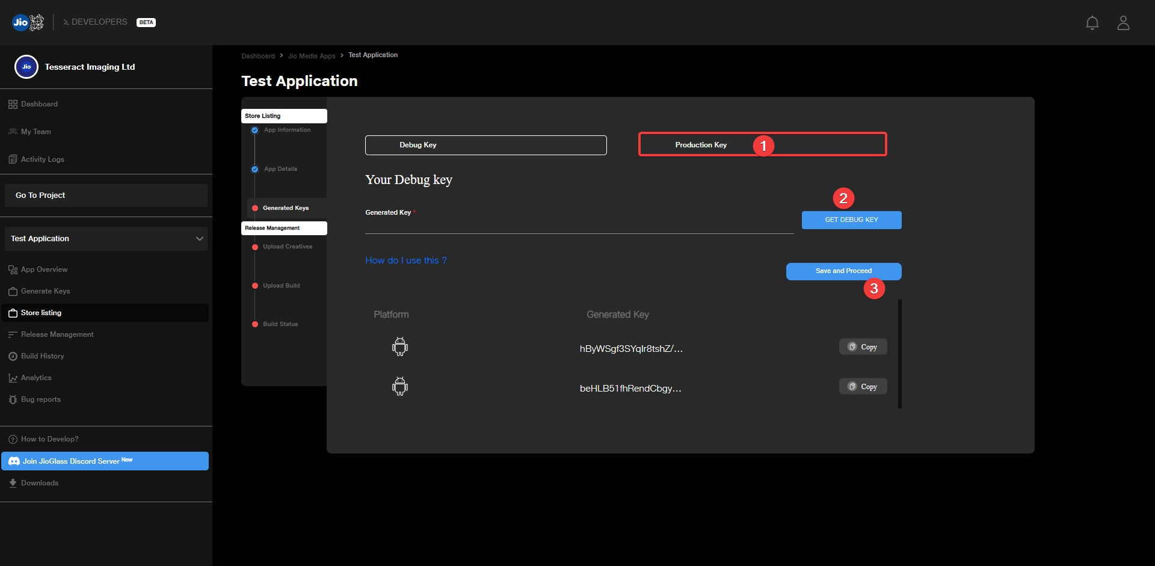
Task: Switch to the Production Key tab
Action: point(701,145)
